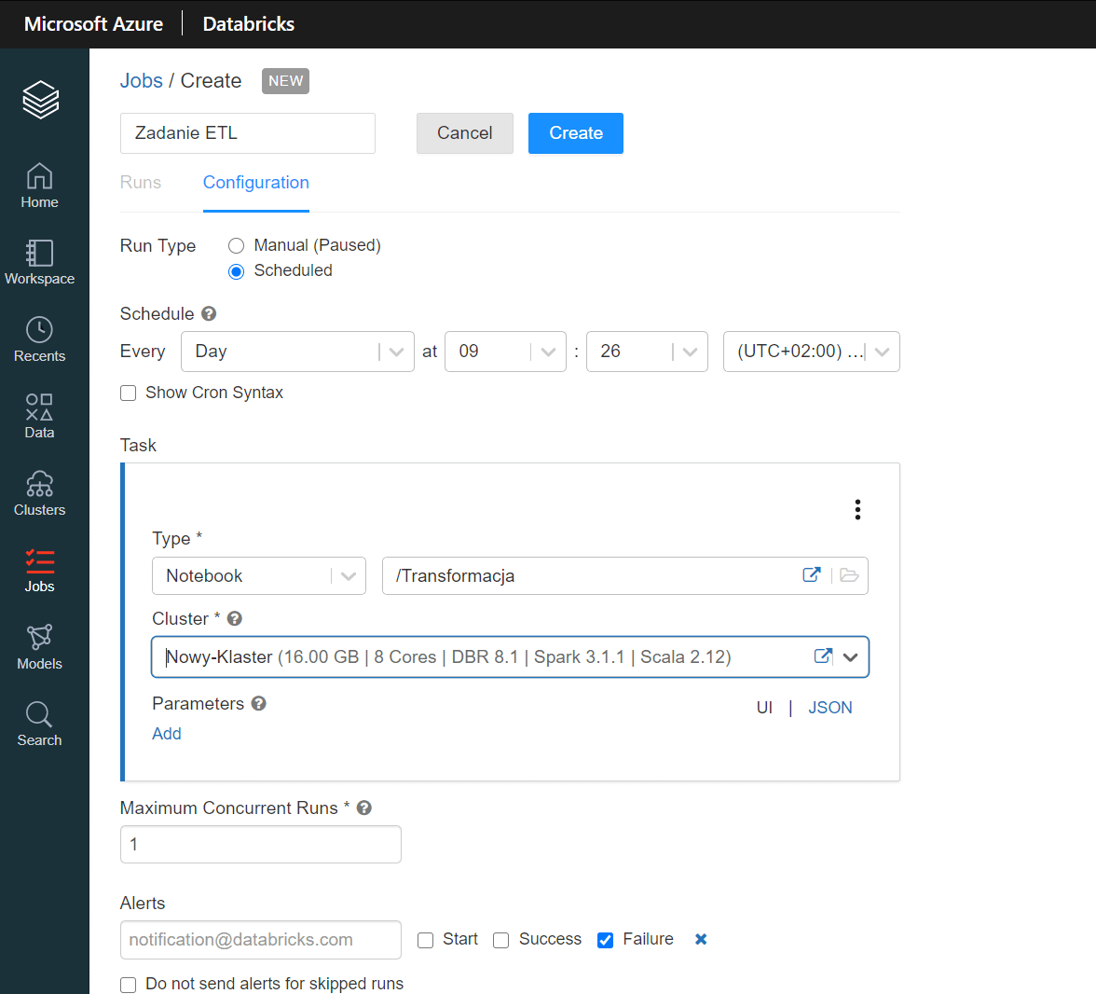Viewport: 1096px width, 994px height.
Task: Open the task three-dot options menu
Action: click(857, 509)
